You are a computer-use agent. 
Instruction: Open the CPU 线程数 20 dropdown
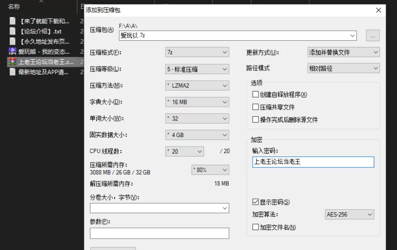coord(185,152)
